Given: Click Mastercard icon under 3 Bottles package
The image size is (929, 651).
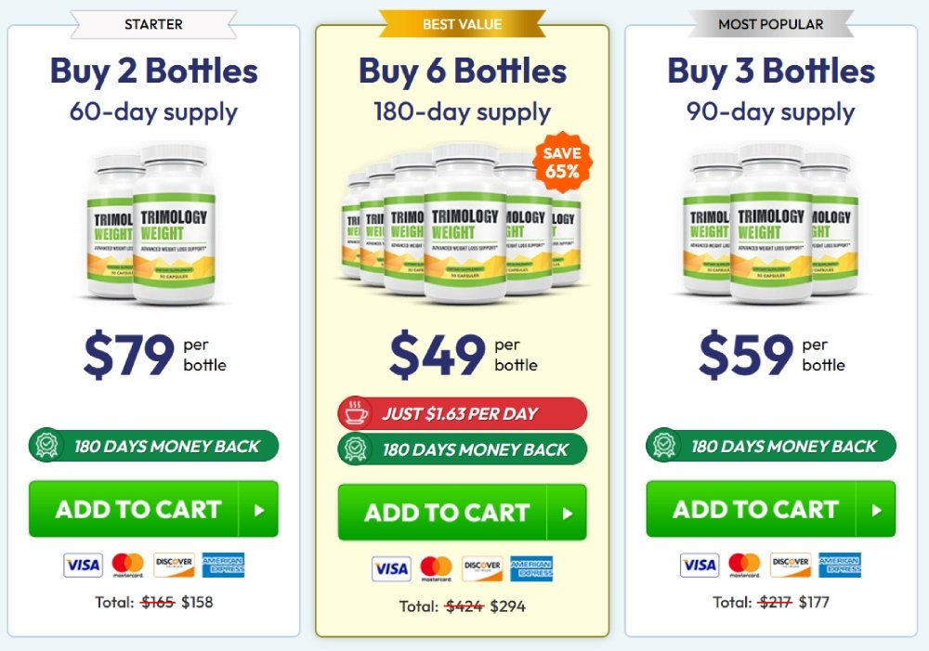Looking at the screenshot, I should (744, 565).
